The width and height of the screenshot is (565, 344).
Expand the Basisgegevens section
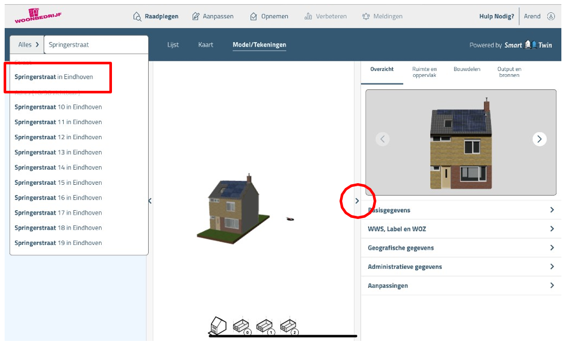pyautogui.click(x=461, y=210)
